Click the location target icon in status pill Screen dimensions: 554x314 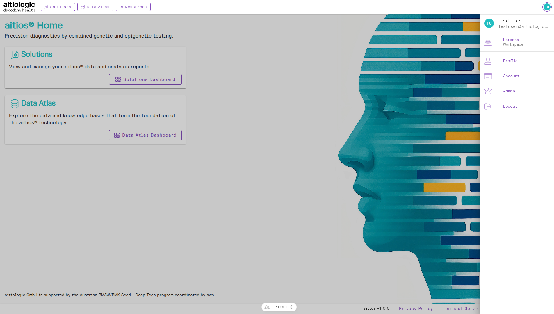pyautogui.click(x=291, y=307)
